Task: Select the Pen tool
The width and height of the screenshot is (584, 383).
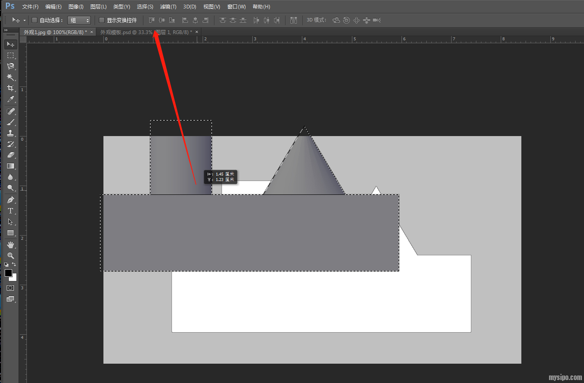Action: 11,200
